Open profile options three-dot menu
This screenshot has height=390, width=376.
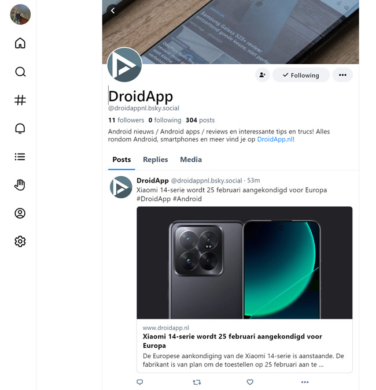[x=342, y=75]
